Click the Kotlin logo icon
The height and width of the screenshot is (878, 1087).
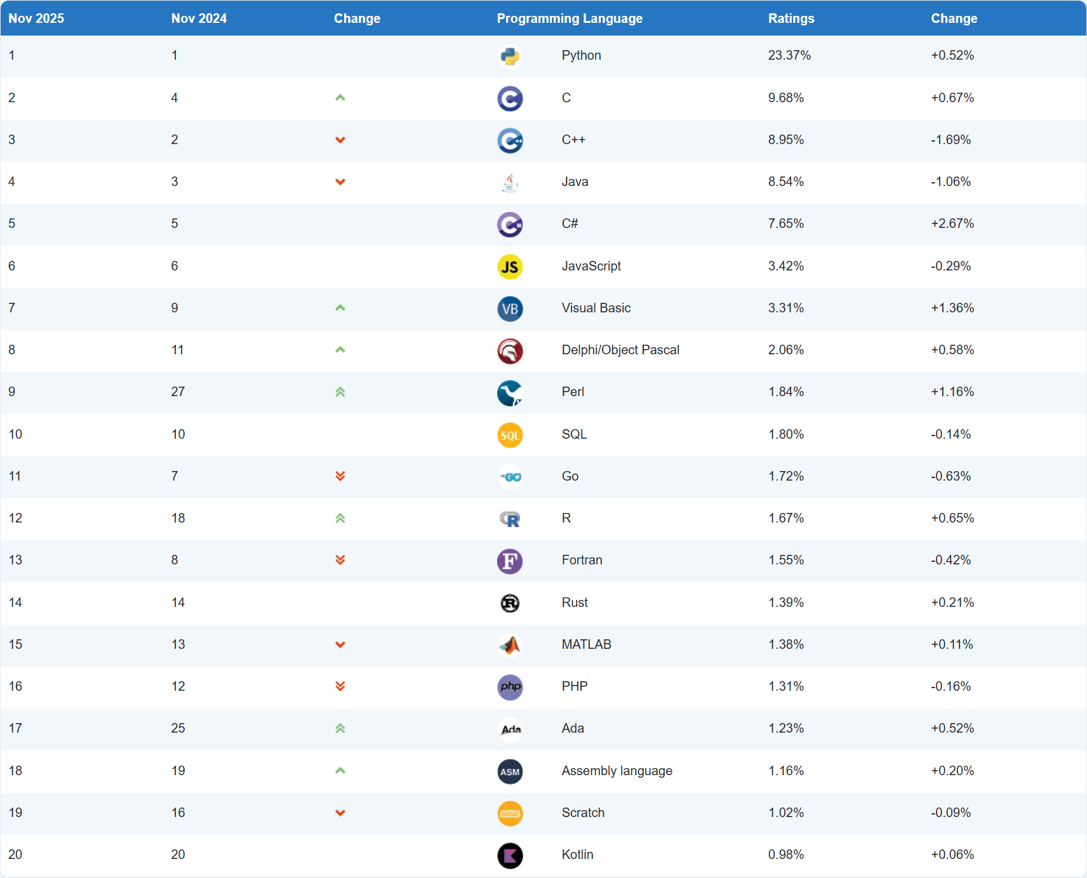point(510,855)
